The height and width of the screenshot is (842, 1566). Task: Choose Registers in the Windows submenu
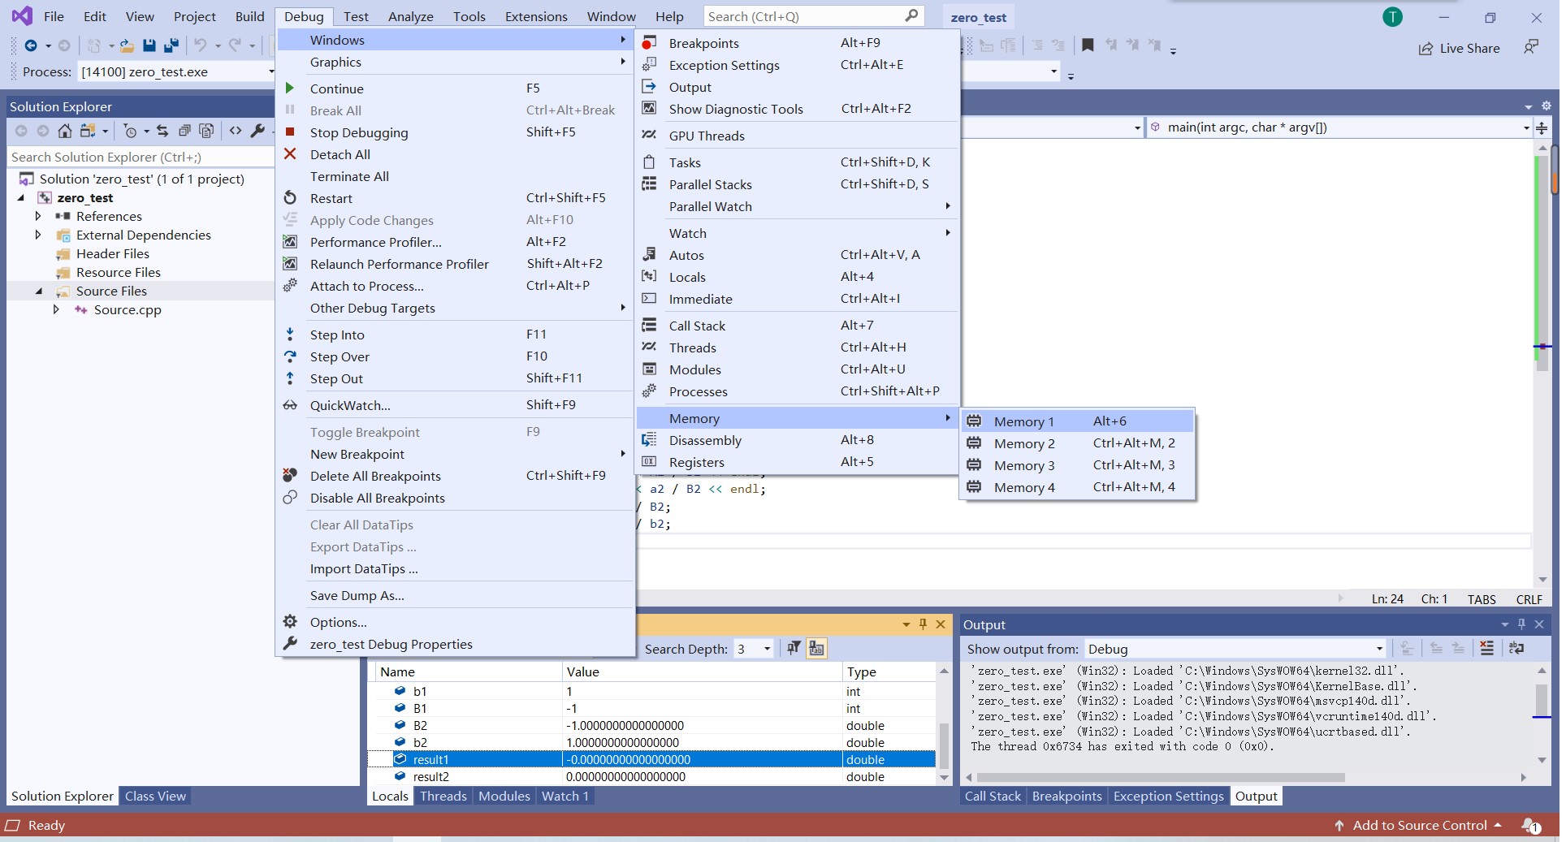click(797, 462)
